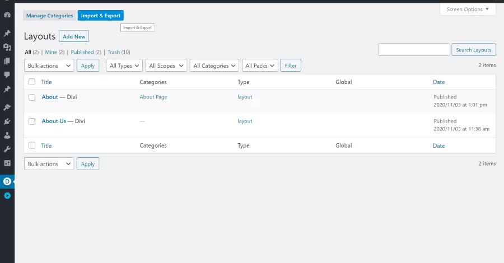The width and height of the screenshot is (504, 263).
Task: Focus the search layouts input field
Action: pyautogui.click(x=414, y=50)
